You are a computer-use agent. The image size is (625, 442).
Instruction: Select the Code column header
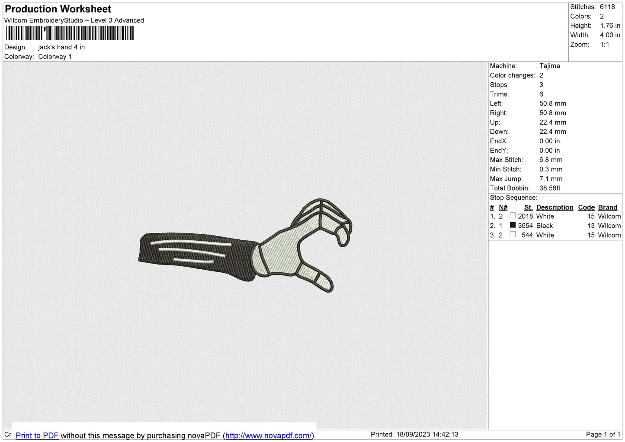(x=587, y=207)
